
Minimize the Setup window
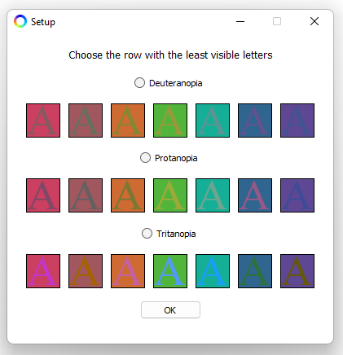tap(240, 21)
